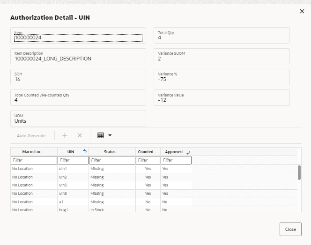This screenshot has width=311, height=245.
Task: Click the SOH field value 16
Action: click(78, 77)
